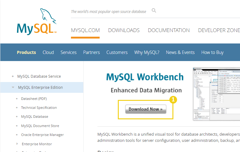
Task: Open the DOCUMENTATION tab
Action: coord(169,30)
